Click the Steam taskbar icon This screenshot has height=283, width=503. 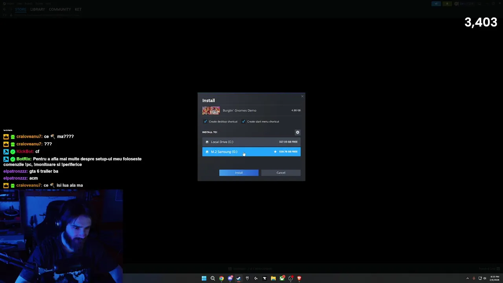(239, 278)
